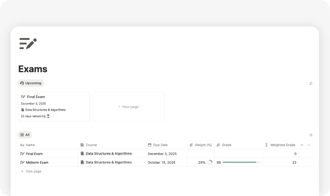The image size is (330, 196).
Task: Click the Midterm Exam row's page icon
Action: 22,162
